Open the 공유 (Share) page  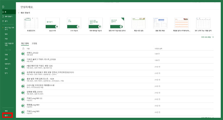(x=6, y=59)
